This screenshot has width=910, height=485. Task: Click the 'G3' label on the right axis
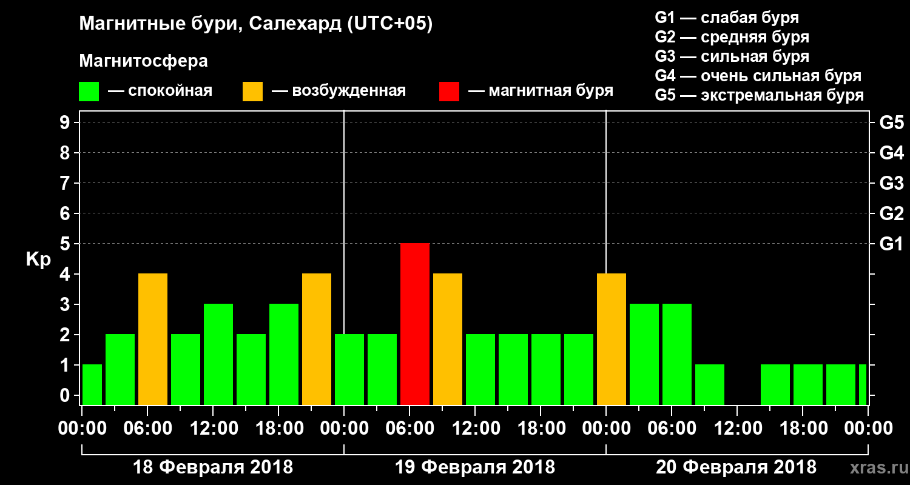point(891,183)
